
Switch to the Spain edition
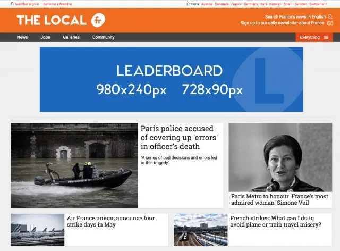(288, 4)
